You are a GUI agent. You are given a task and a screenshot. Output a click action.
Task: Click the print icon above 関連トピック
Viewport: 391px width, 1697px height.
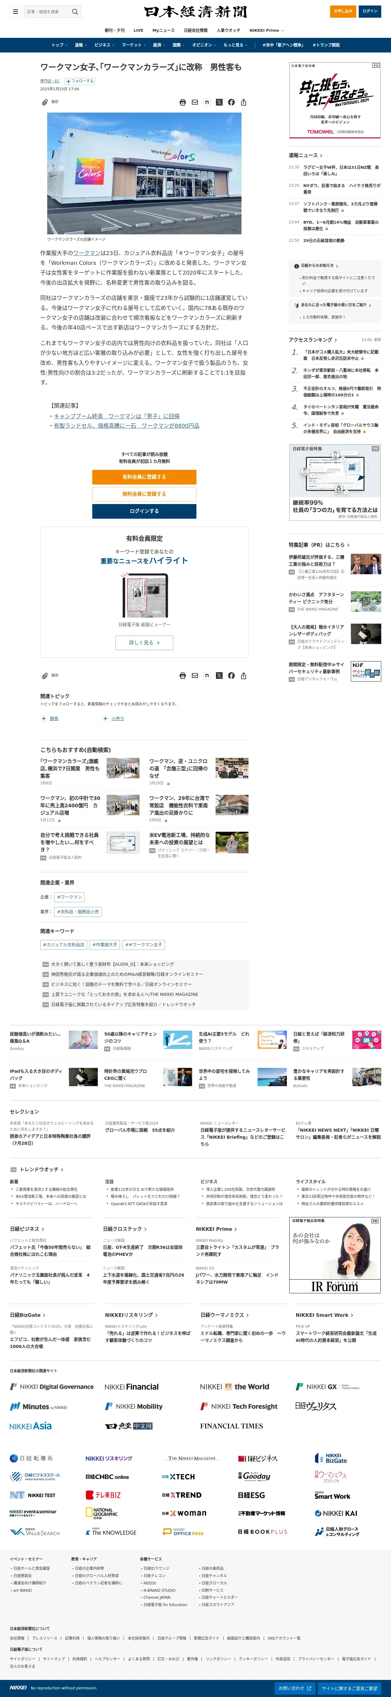coord(183,675)
